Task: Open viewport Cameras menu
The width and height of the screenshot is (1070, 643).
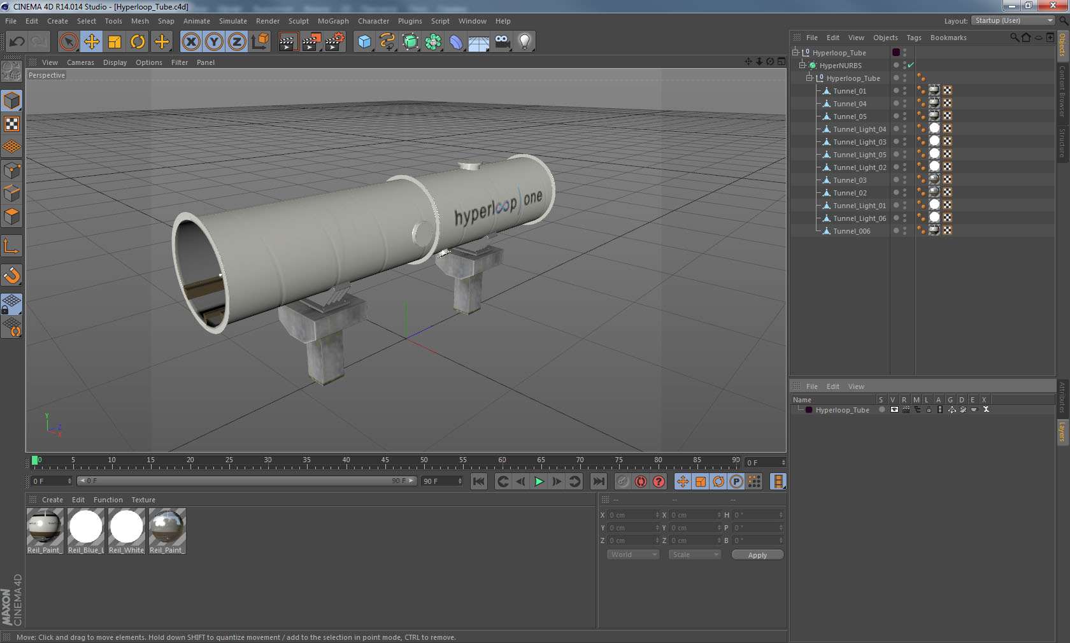Action: pos(80,62)
